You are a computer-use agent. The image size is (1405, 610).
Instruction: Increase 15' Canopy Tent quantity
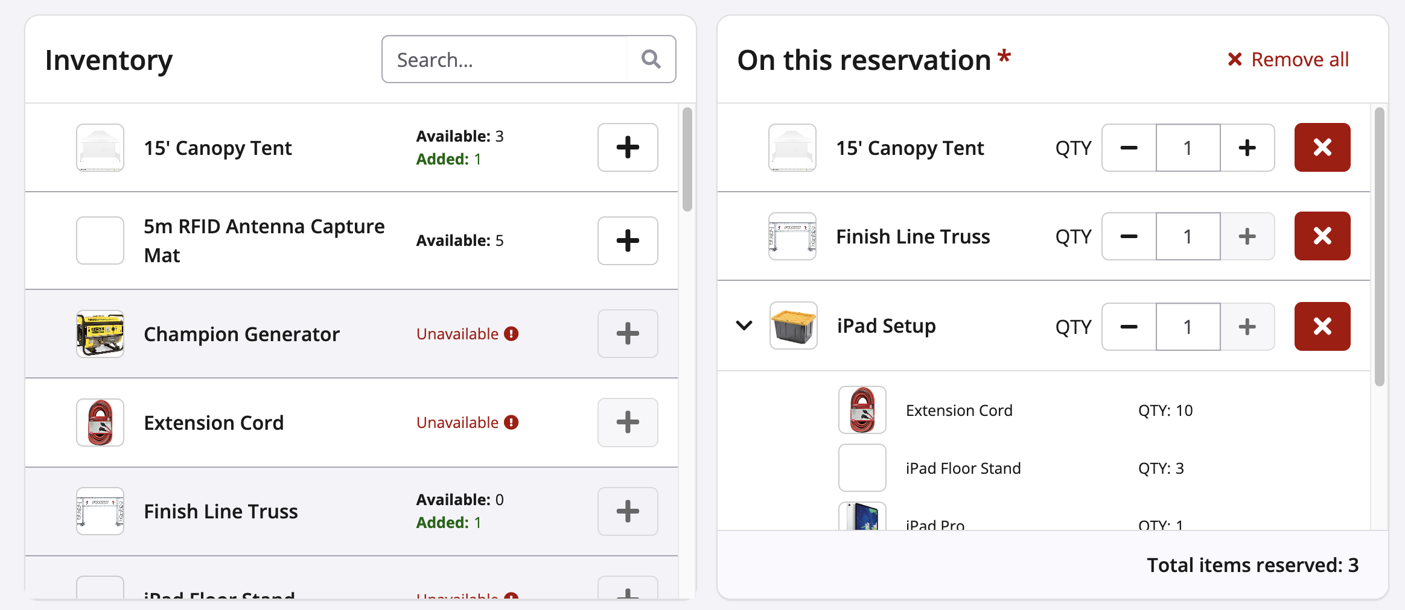1247,148
